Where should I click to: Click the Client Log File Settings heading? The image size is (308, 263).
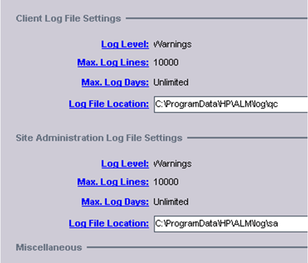68,19
